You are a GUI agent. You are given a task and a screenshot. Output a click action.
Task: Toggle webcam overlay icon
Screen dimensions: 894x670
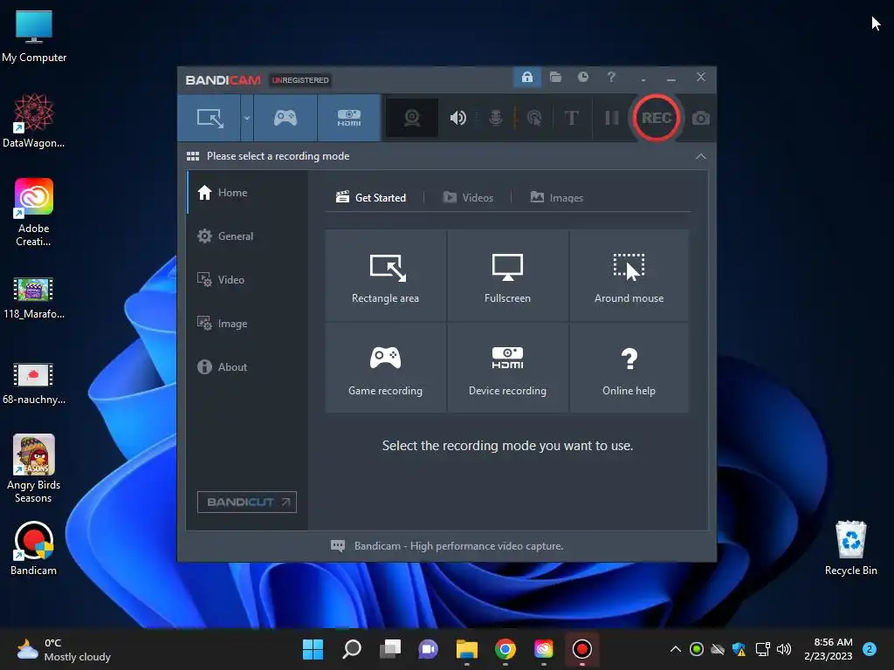click(x=412, y=118)
